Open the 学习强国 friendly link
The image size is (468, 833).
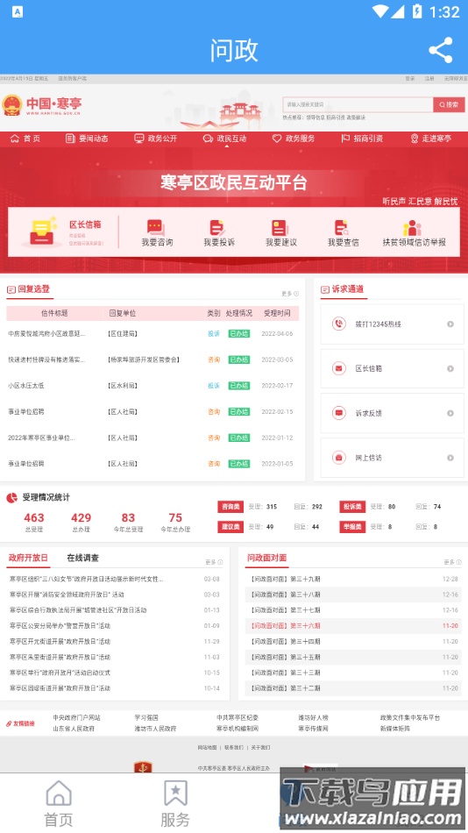(146, 718)
